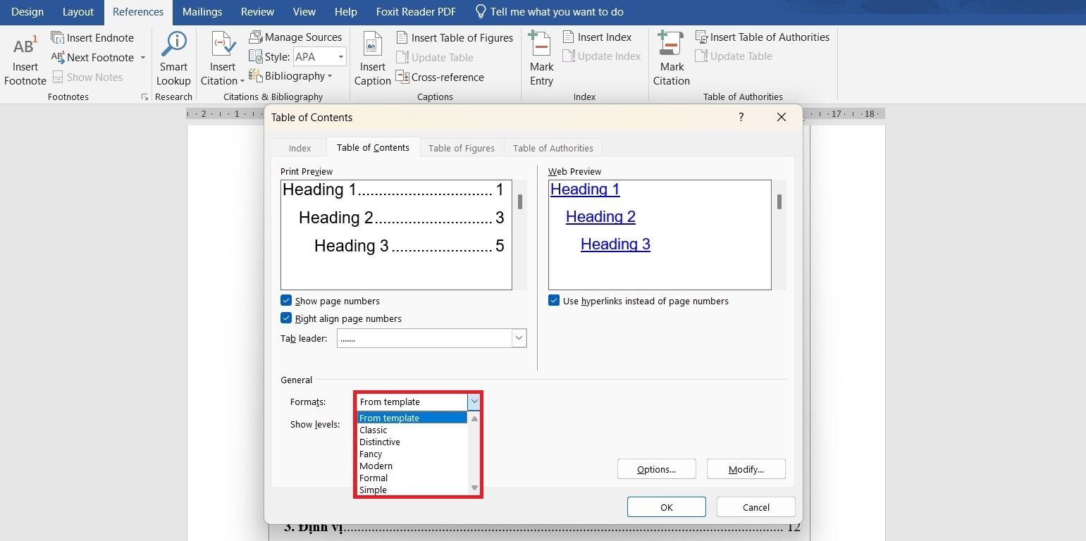Switch to the Table of Figures tab
This screenshot has height=541, width=1086.
(461, 148)
